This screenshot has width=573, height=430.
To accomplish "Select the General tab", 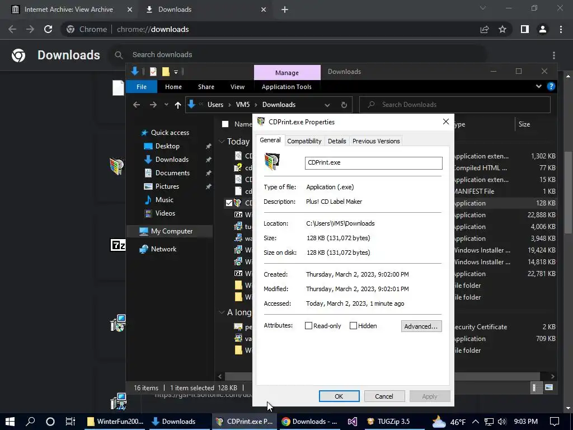I will click(x=270, y=140).
